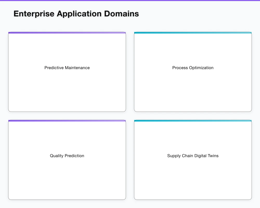Click the word "Twins" in bottom-right card
Image resolution: width=260 pixels, height=208 pixels.
(x=213, y=156)
